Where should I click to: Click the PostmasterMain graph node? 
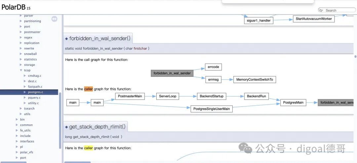[130, 96]
